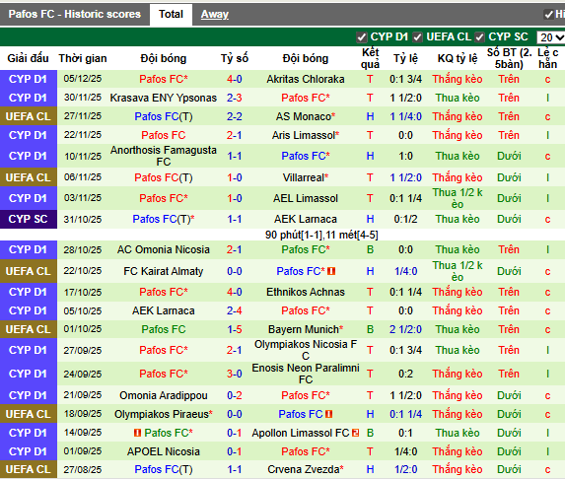Select Olympiakos Piraeus team name
The image size is (565, 479).
(162, 414)
